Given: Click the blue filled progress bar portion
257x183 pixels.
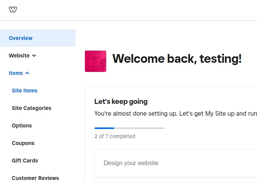Looking at the screenshot, I should tap(104, 128).
